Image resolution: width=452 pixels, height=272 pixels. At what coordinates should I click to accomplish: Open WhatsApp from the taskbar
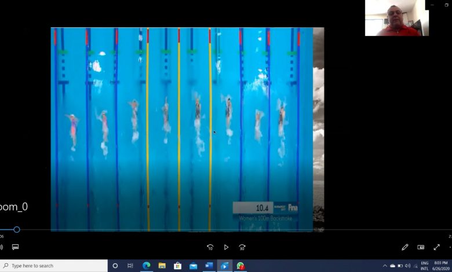240,266
